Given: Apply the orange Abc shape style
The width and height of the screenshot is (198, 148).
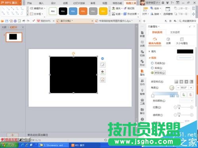Looking at the screenshot, I should point(83,11).
